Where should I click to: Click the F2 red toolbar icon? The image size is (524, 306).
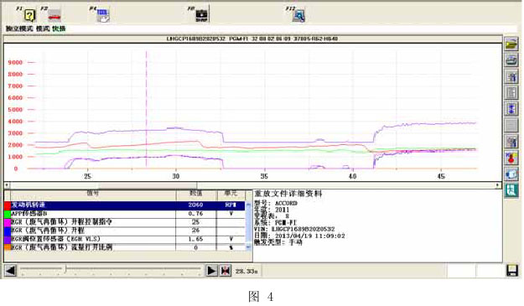click(54, 15)
